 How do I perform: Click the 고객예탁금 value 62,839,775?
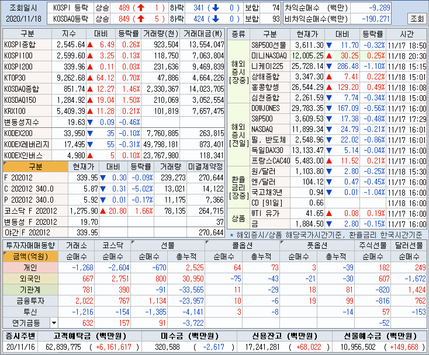[x=63, y=347]
